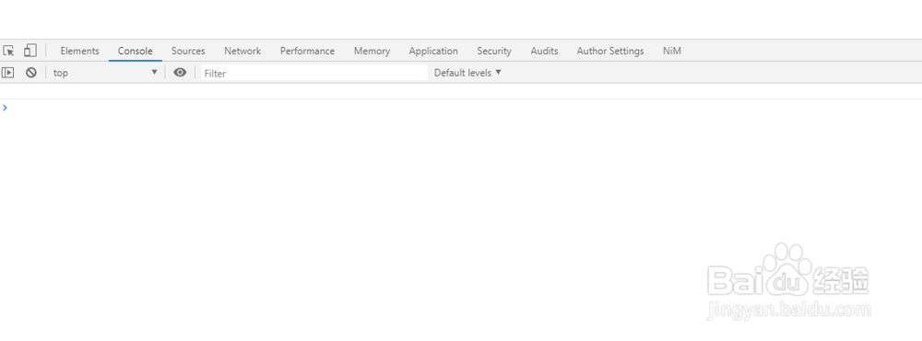This screenshot has width=922, height=341.
Task: Clear the console with the ban icon
Action: coord(31,72)
